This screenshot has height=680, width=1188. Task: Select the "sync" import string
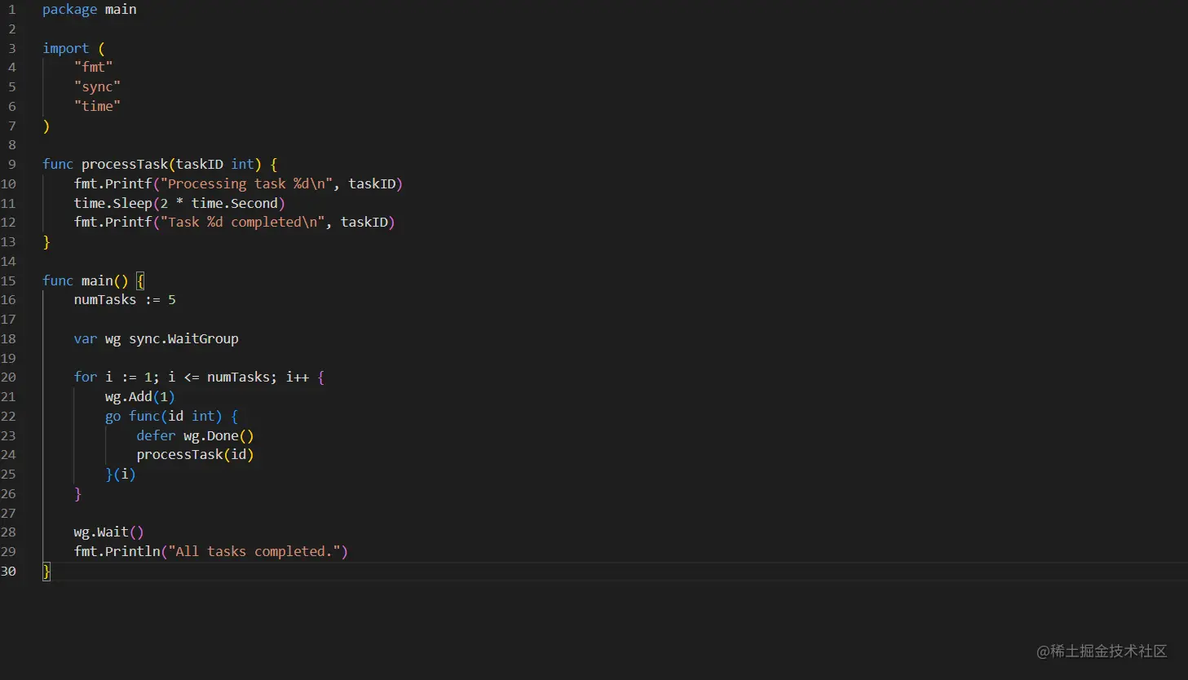(97, 86)
